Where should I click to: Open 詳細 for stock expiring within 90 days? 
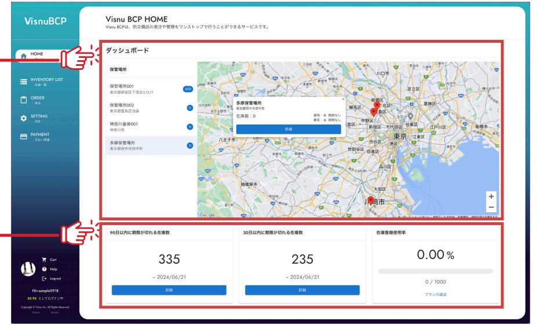tap(169, 290)
